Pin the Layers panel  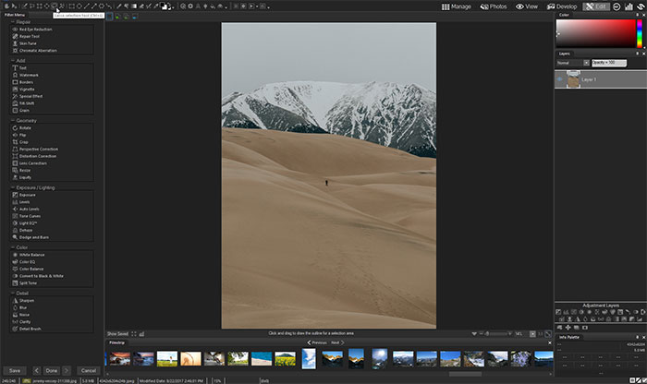pyautogui.click(x=637, y=54)
